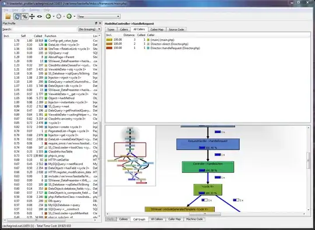Viewport: 315px width, 230px height.
Task: Go forward with grey right arrow
Action: [59, 16]
